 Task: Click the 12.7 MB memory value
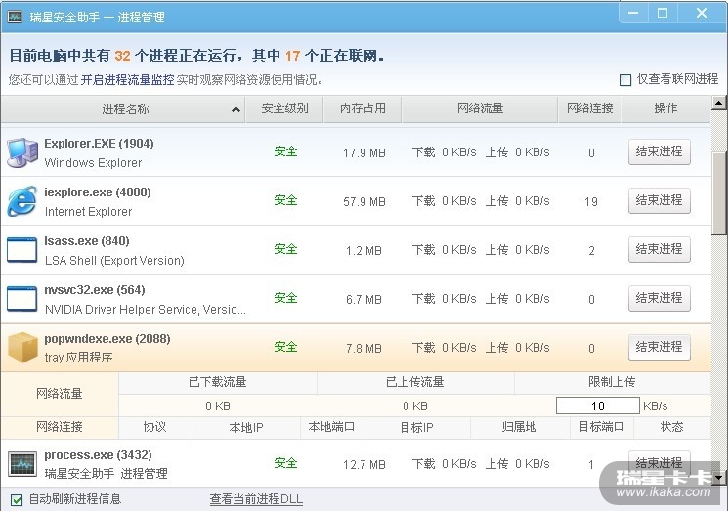click(x=364, y=464)
